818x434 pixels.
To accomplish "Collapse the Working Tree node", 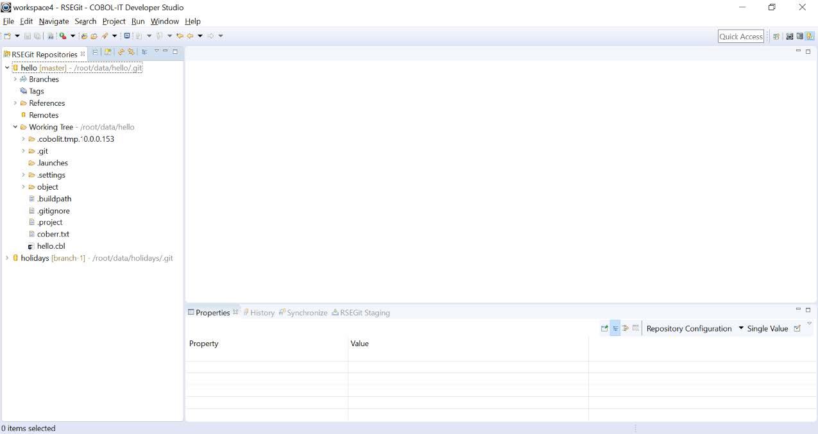I will pyautogui.click(x=15, y=127).
